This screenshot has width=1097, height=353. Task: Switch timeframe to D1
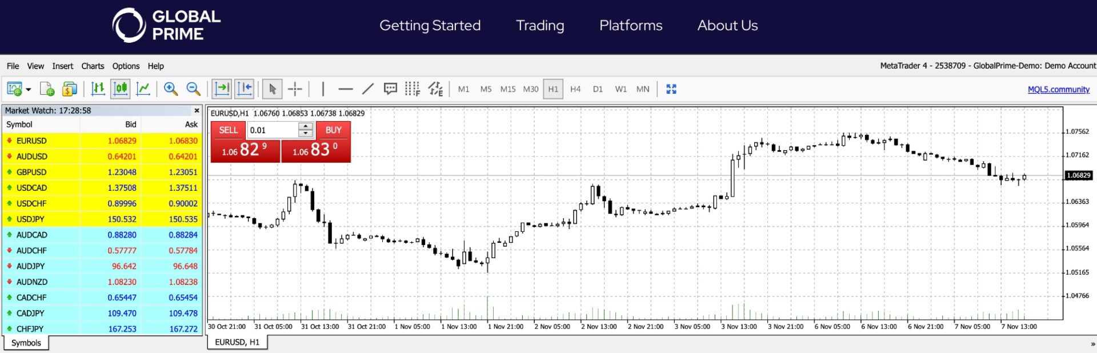pos(598,89)
